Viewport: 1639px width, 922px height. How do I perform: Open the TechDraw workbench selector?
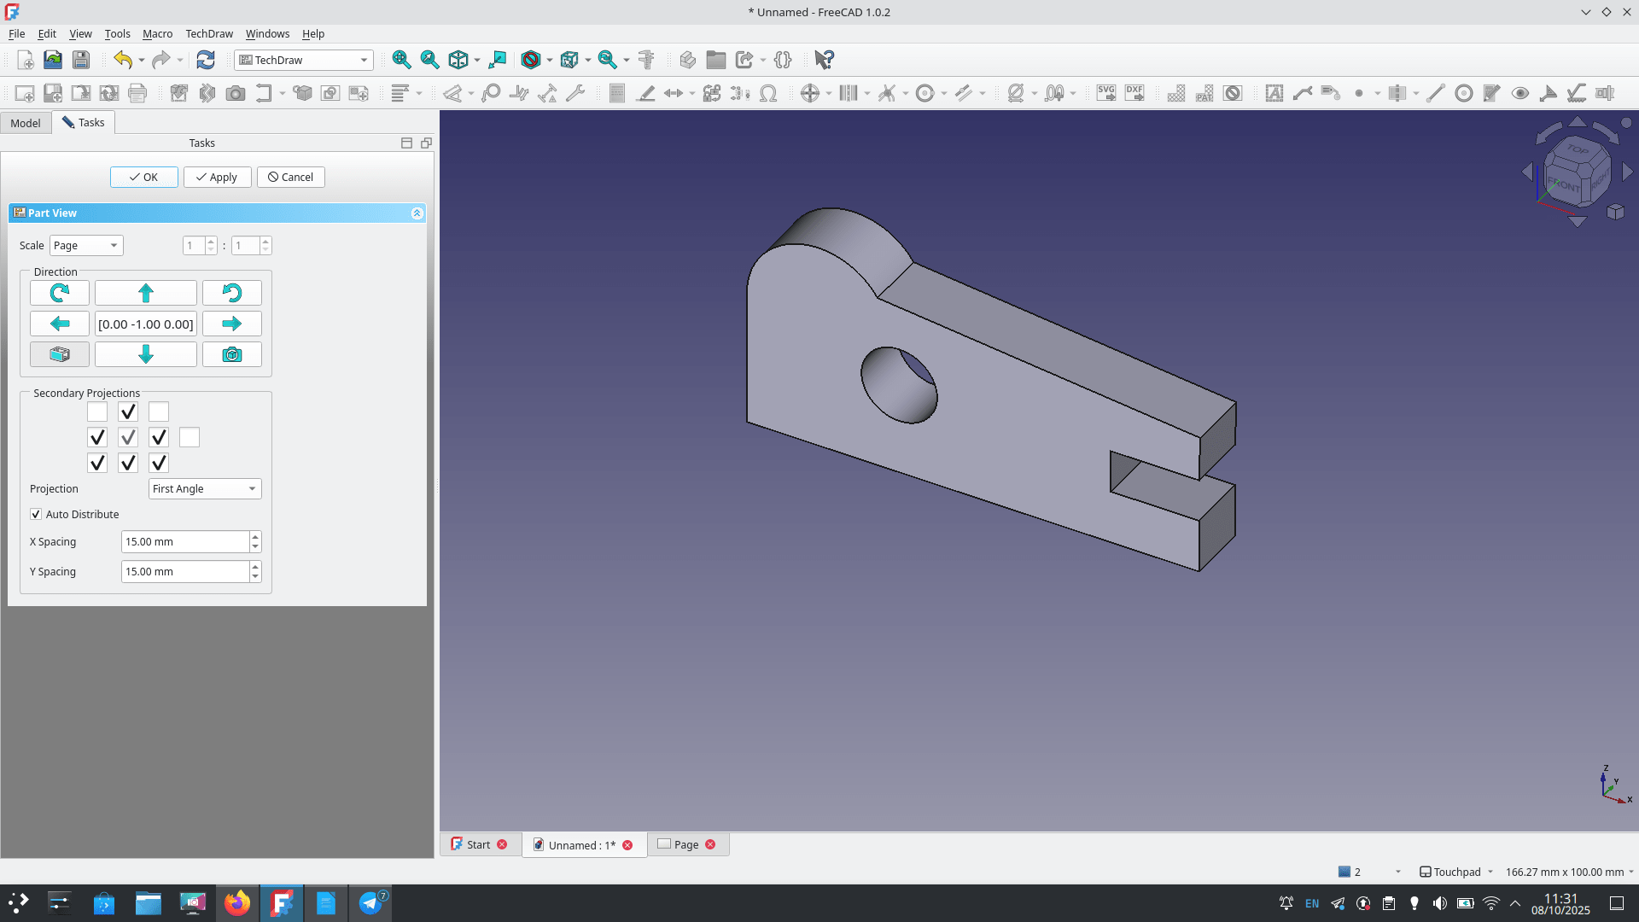pos(304,60)
